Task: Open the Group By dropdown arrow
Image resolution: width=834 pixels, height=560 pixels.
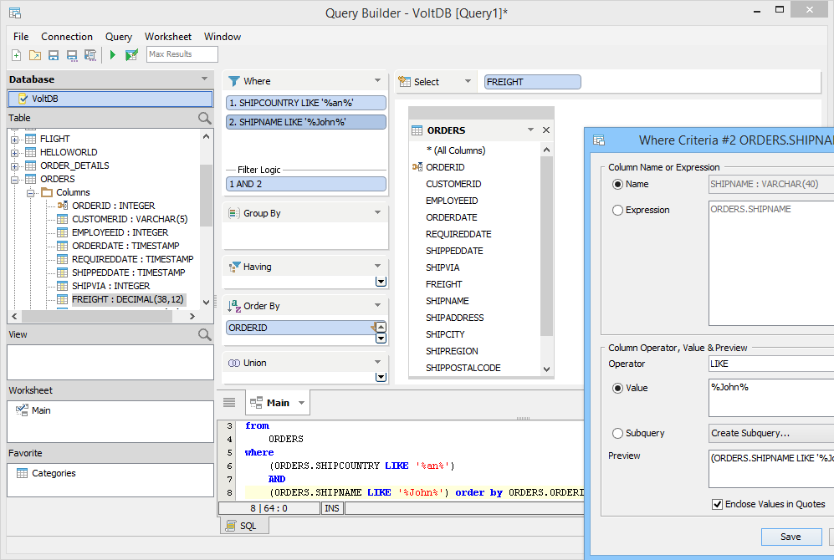Action: (x=377, y=212)
